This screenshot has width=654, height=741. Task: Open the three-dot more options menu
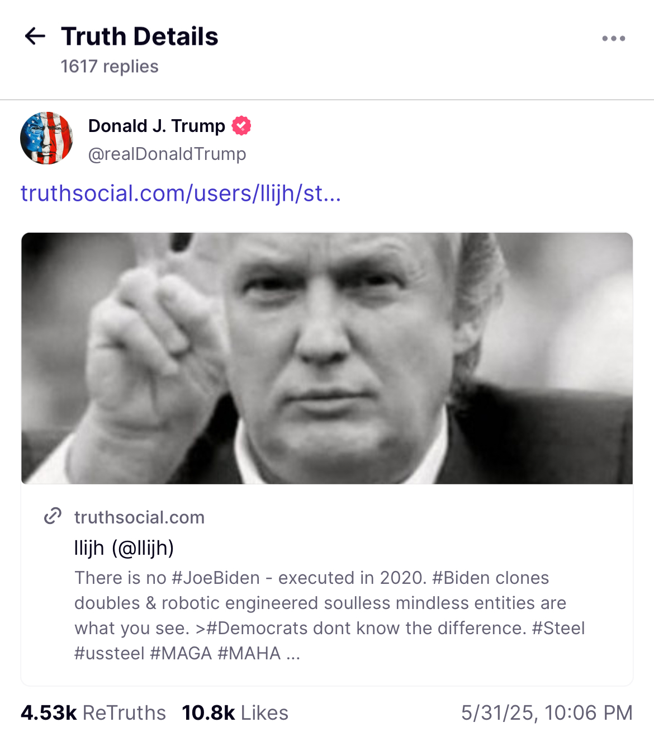(613, 39)
